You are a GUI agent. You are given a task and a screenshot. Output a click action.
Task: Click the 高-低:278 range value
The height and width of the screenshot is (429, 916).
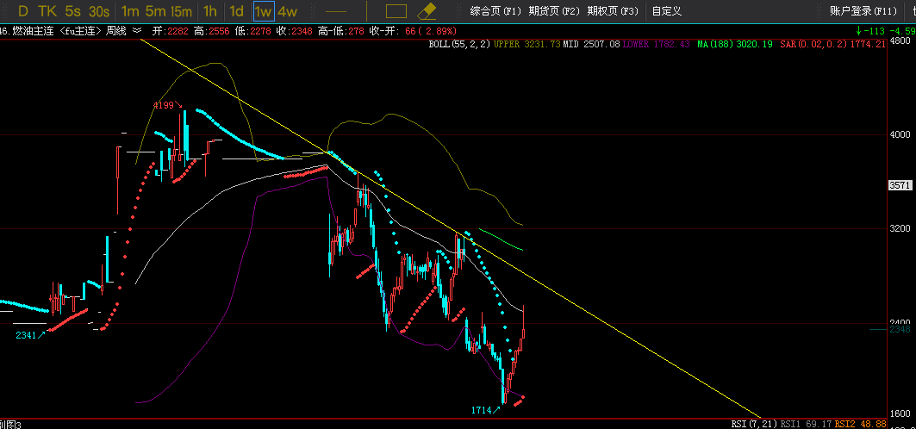pyautogui.click(x=340, y=31)
